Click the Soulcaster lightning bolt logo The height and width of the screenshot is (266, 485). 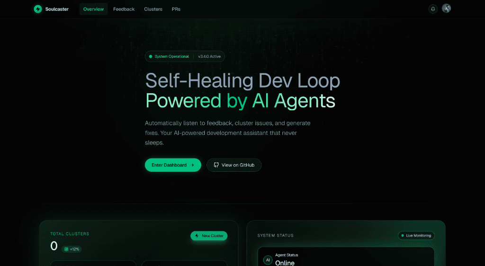point(38,9)
